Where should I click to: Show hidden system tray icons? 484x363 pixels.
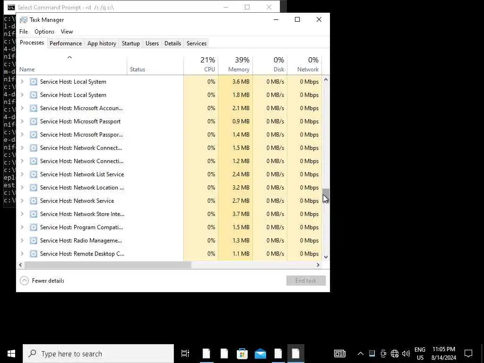360,354
